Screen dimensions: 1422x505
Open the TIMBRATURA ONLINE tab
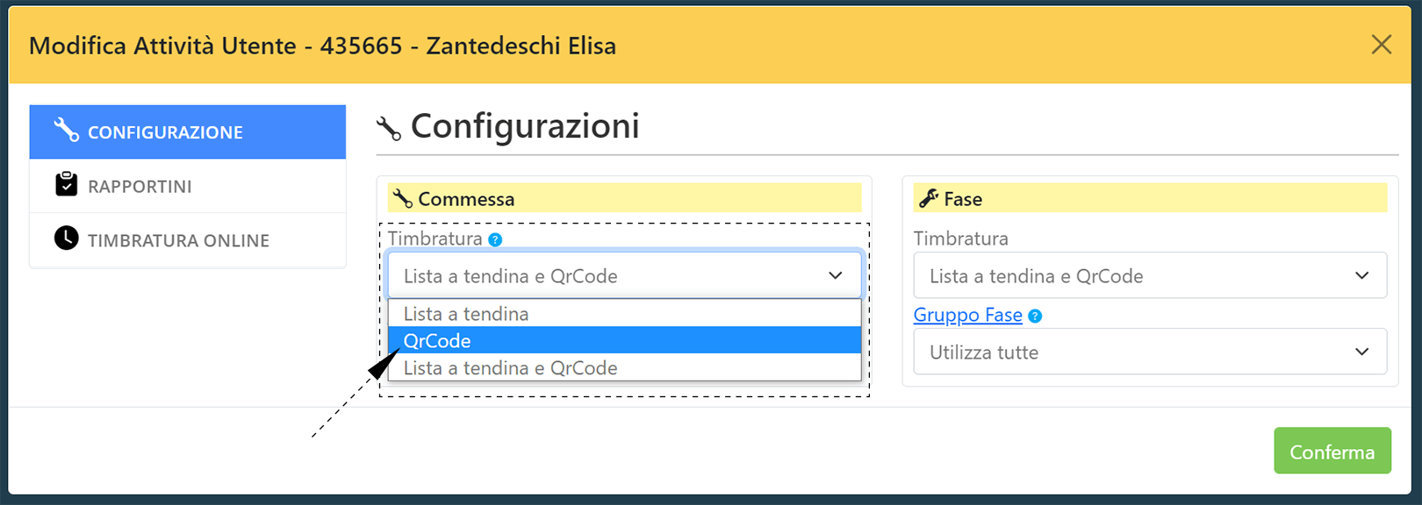point(188,239)
